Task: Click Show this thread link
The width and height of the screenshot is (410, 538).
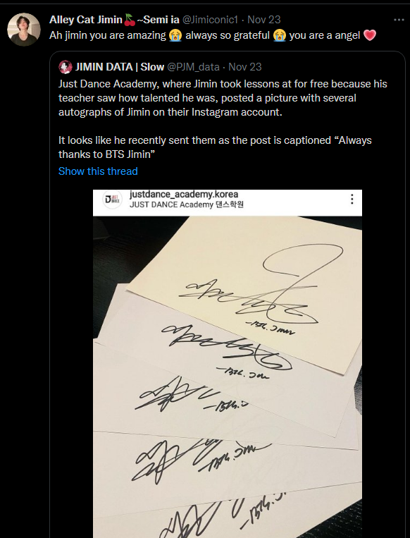Action: tap(98, 171)
